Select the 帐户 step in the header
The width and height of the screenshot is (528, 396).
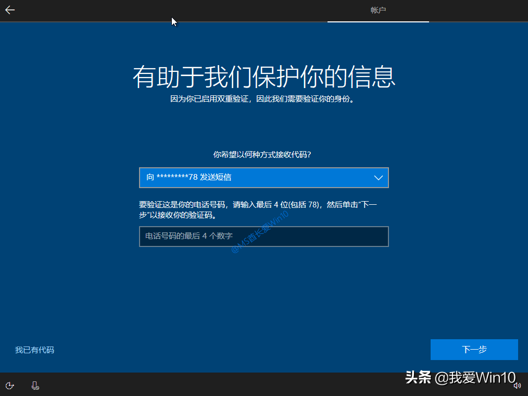click(x=378, y=9)
